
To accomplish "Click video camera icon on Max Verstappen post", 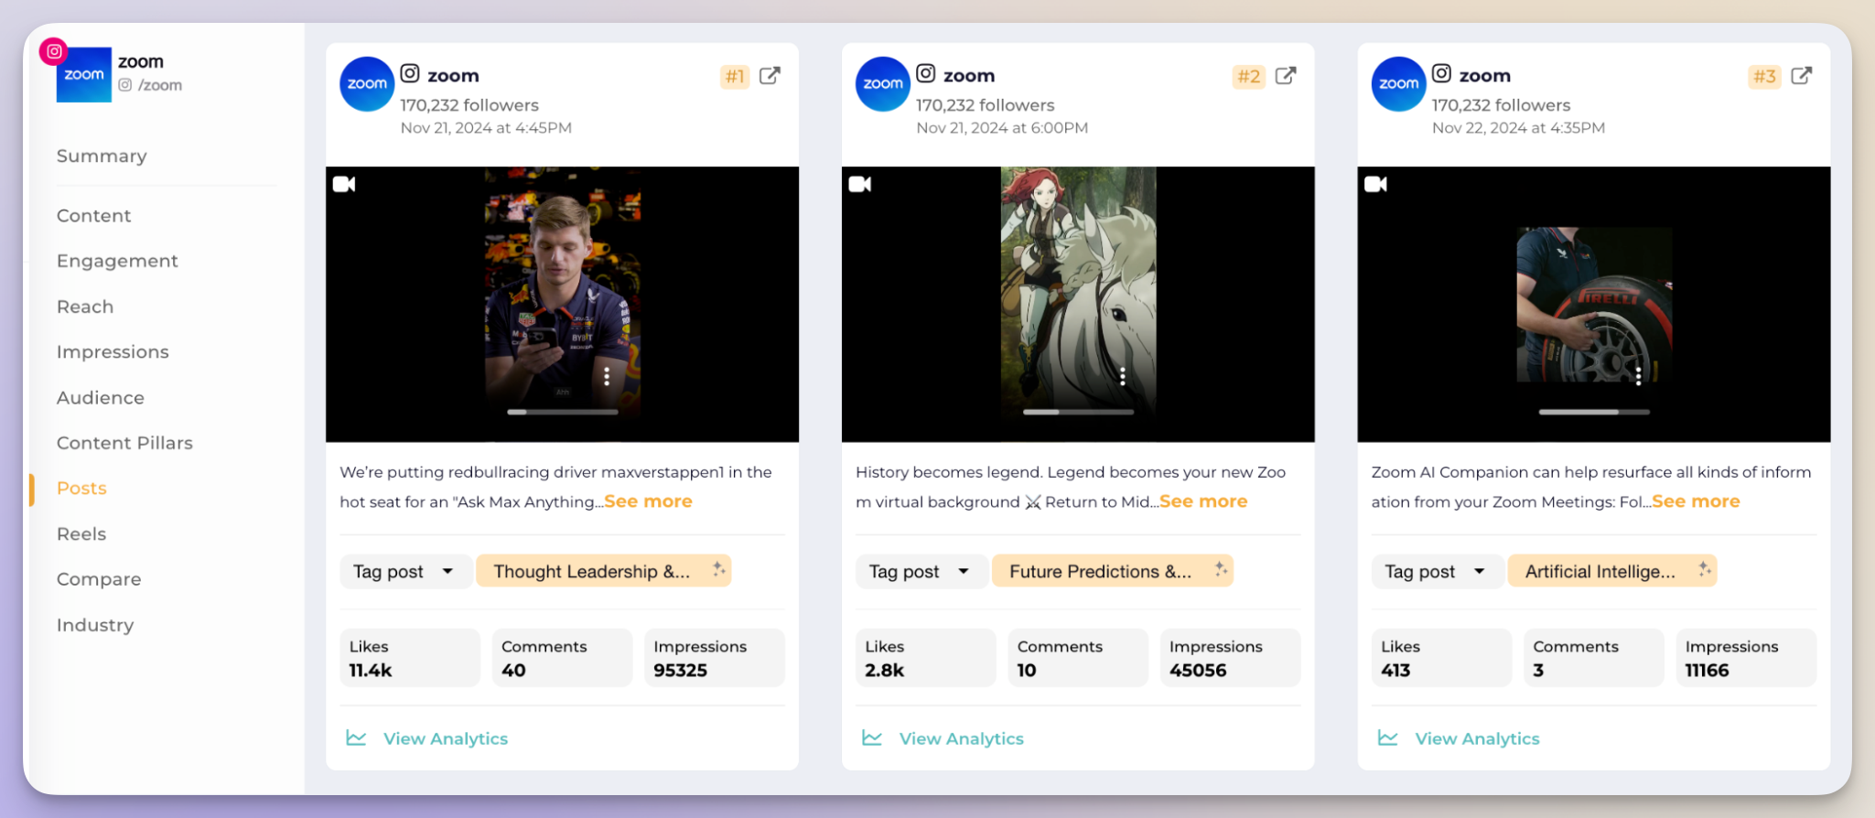I will [x=344, y=184].
